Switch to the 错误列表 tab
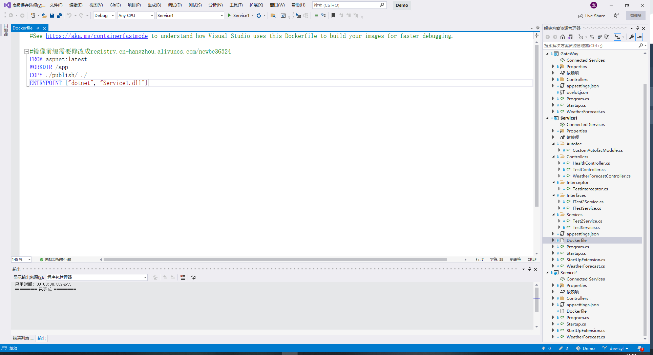 pos(23,338)
